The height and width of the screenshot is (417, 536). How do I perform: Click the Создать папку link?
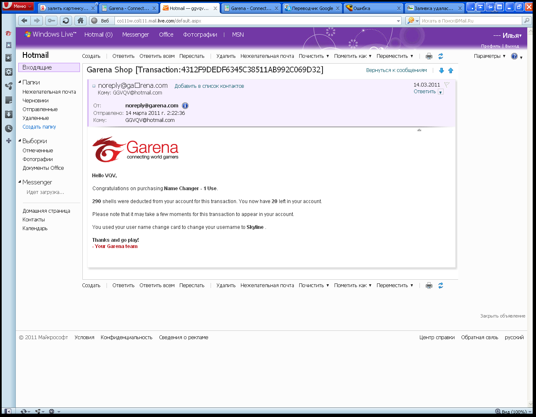point(39,127)
